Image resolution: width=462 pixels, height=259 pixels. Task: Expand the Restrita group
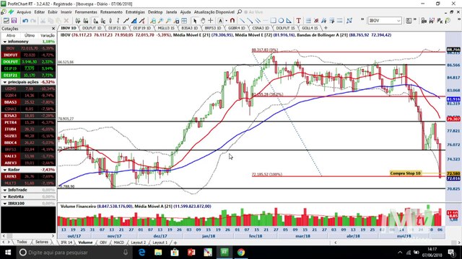point(5,196)
